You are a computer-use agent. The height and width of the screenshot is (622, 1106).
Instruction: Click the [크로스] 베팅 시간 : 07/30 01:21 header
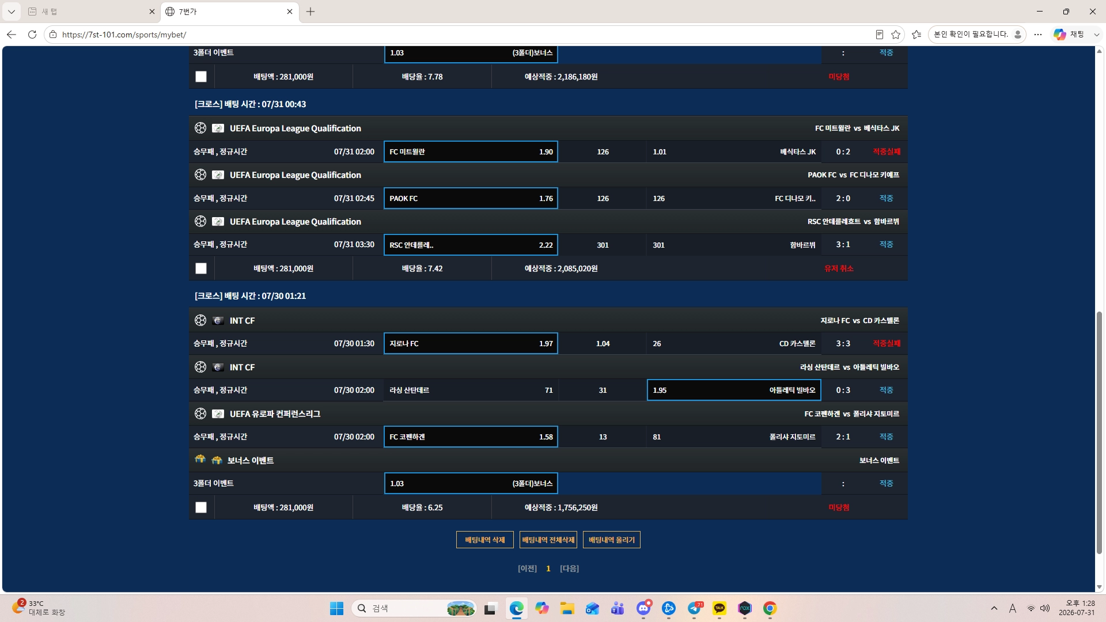[x=251, y=296]
